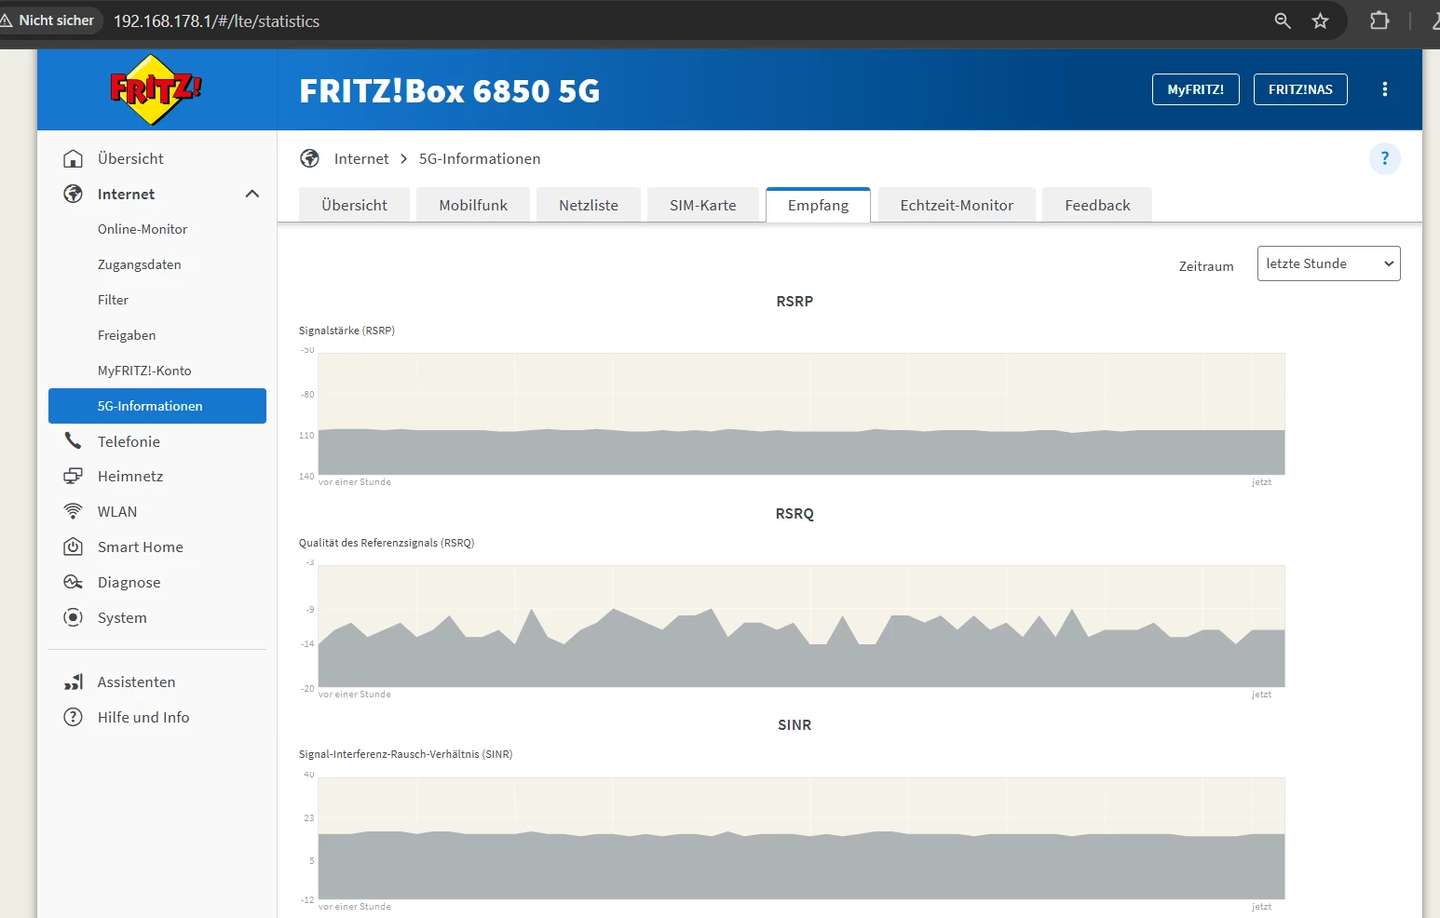Switch to the Übersicht tab
Screen dimensions: 1440x918
click(354, 205)
